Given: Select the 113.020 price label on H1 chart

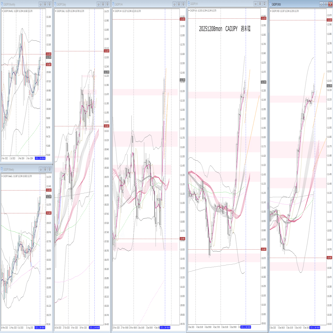Looking at the screenshot, I should point(263,18).
